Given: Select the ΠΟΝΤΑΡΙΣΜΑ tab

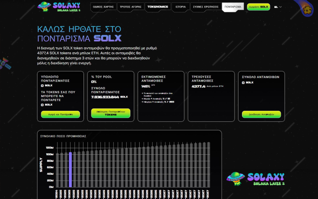Looking at the screenshot, I should pyautogui.click(x=233, y=7).
